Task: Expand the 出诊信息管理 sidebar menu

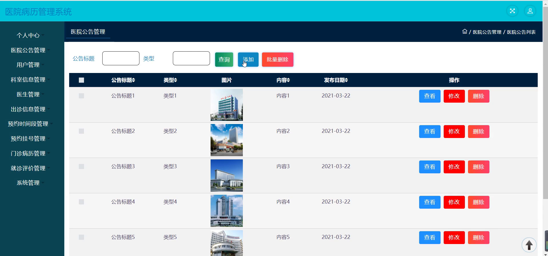Action: (30, 109)
